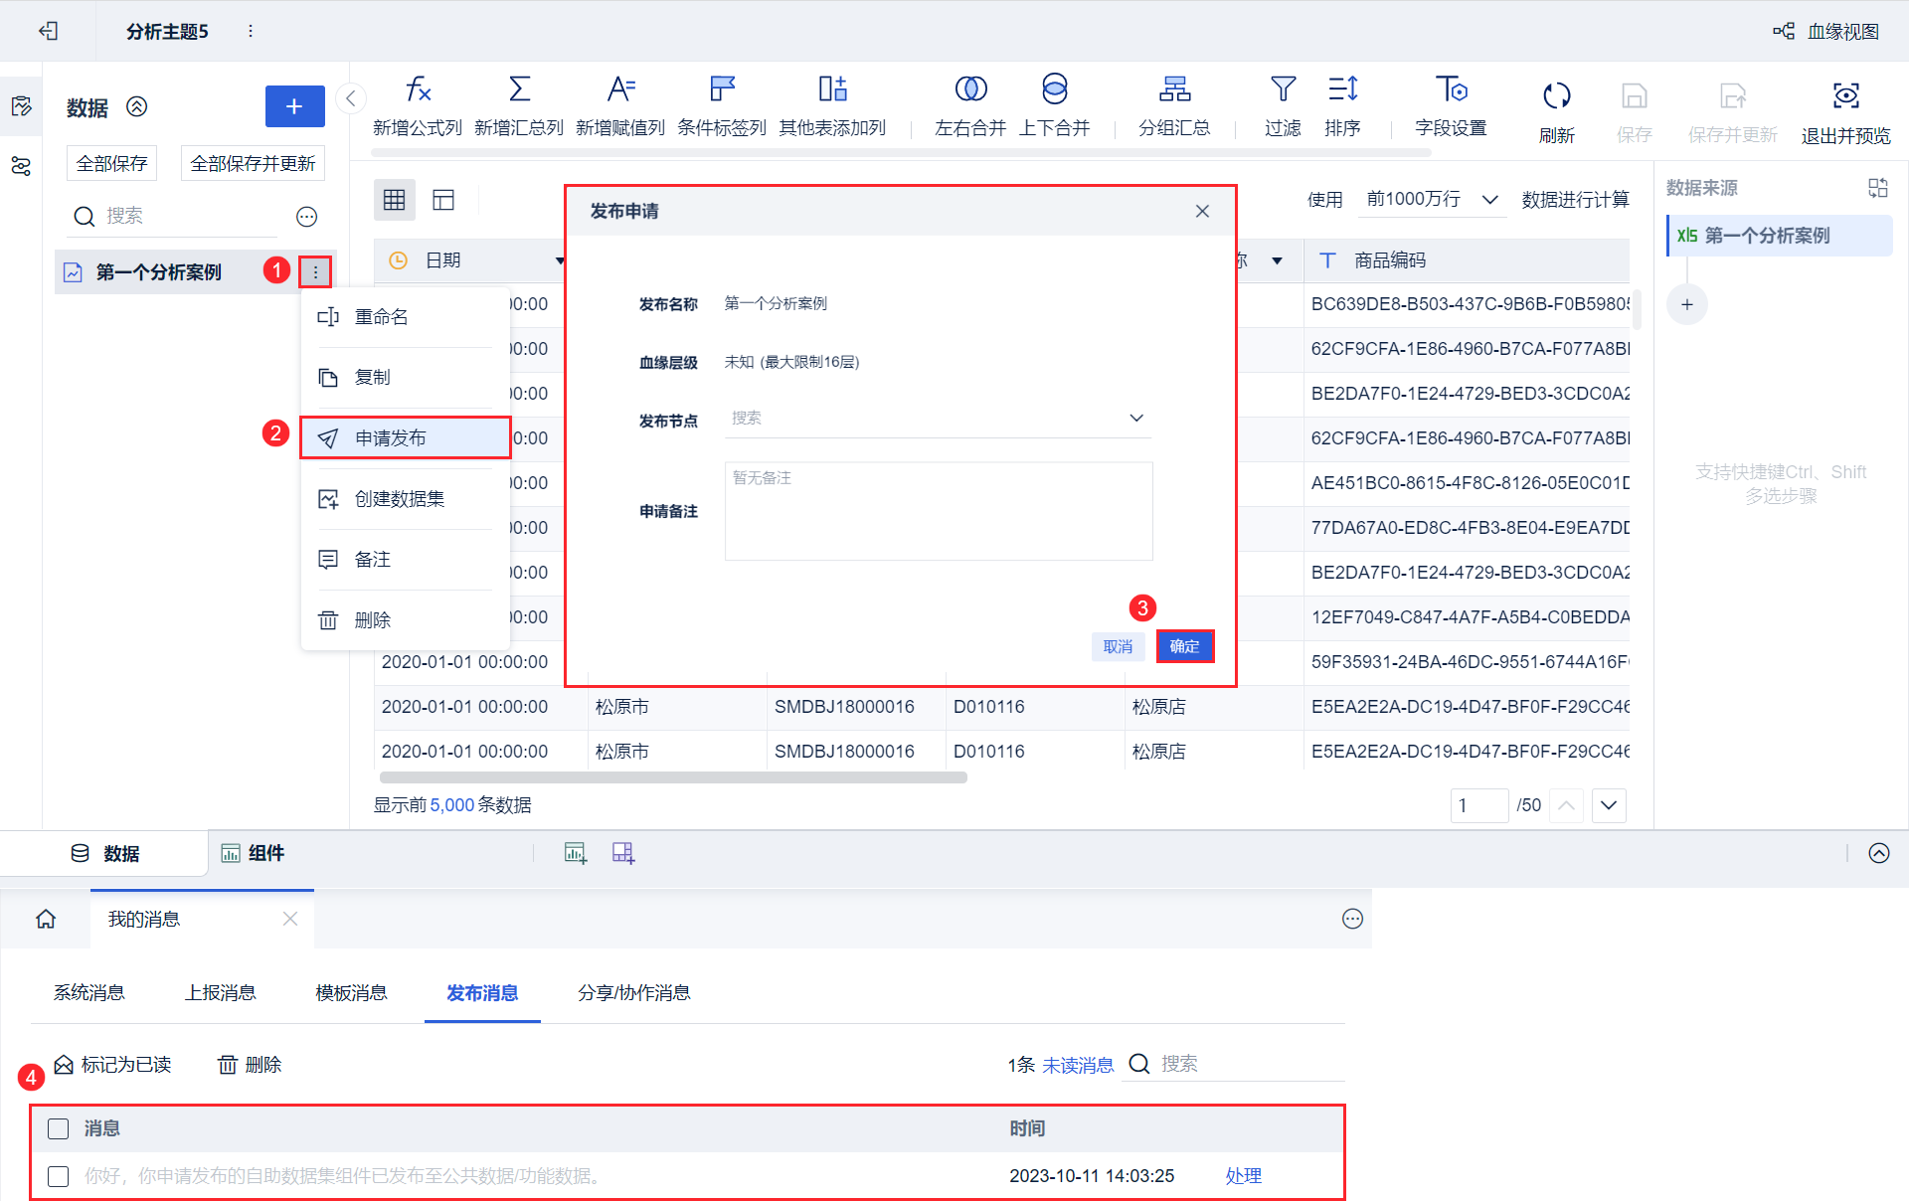Click the 刷新 refresh icon
This screenshot has width=1909, height=1201.
[x=1556, y=96]
